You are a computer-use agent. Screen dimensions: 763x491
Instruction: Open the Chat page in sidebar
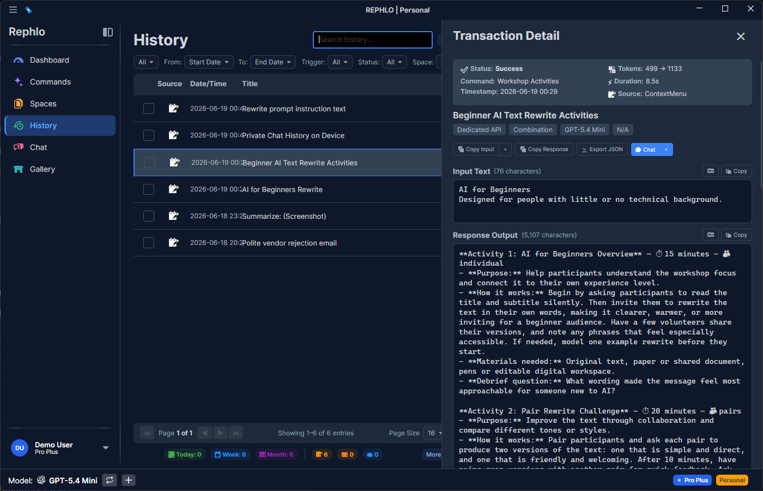tap(60, 147)
